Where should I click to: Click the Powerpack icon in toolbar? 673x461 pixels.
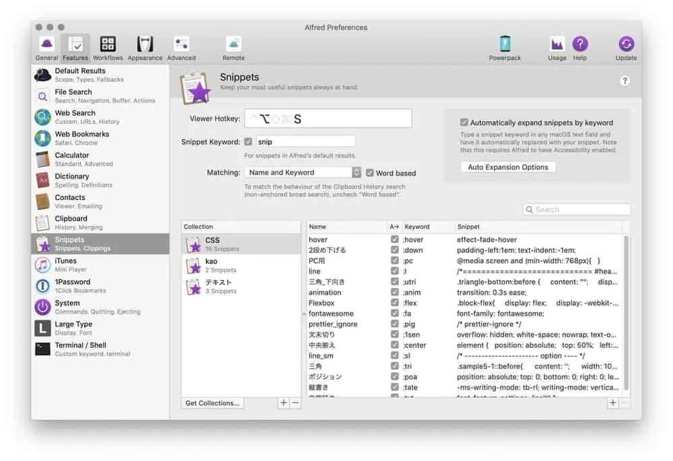[505, 46]
